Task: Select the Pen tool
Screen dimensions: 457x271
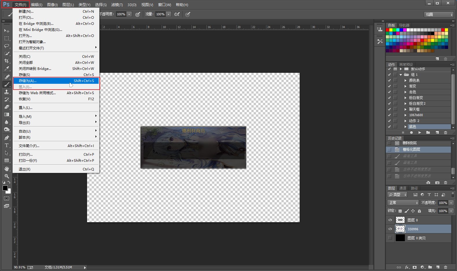Action: click(x=7, y=138)
